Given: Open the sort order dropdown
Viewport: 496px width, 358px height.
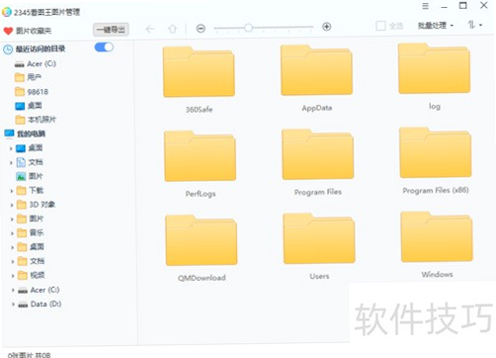Looking at the screenshot, I should coord(475,25).
